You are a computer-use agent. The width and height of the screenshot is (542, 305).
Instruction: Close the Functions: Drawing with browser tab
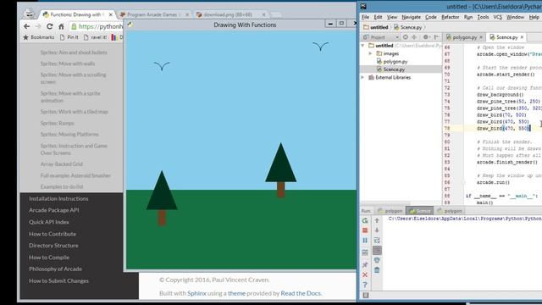(111, 14)
